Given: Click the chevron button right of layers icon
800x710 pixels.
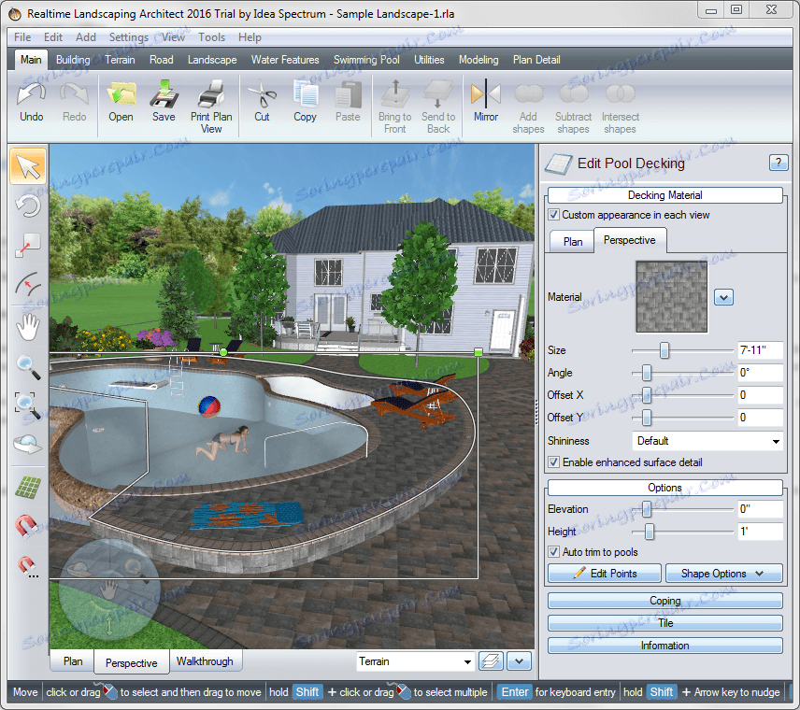Looking at the screenshot, I should coord(519,661).
